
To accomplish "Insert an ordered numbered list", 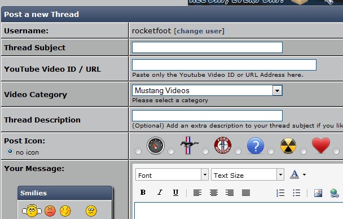I will 280,192.
